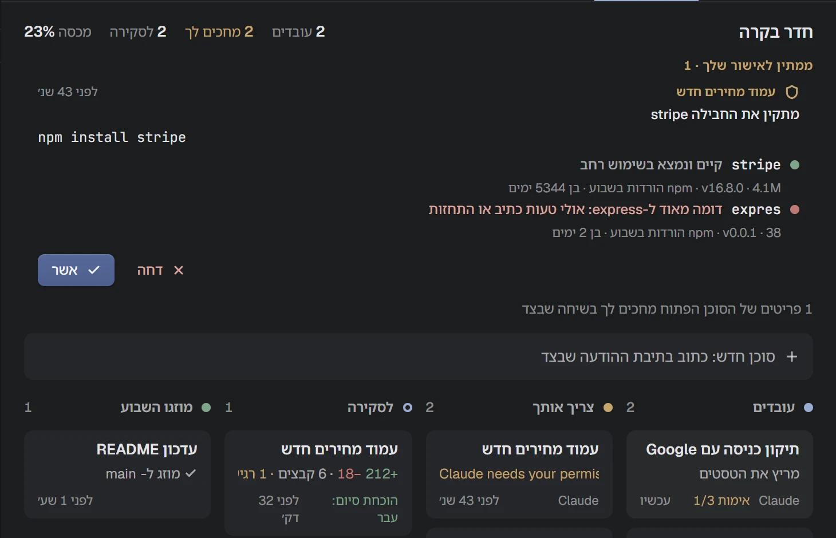Click the לפני 32 דק' timestamp
Viewport: 836px width, 538px height.
click(279, 509)
